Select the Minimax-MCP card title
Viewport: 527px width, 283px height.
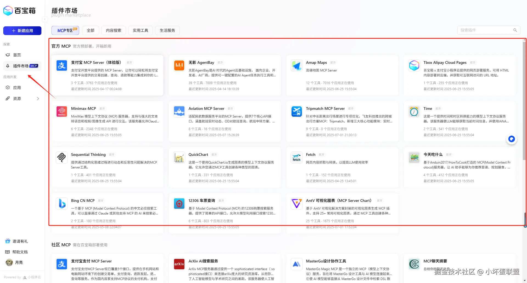[83, 108]
